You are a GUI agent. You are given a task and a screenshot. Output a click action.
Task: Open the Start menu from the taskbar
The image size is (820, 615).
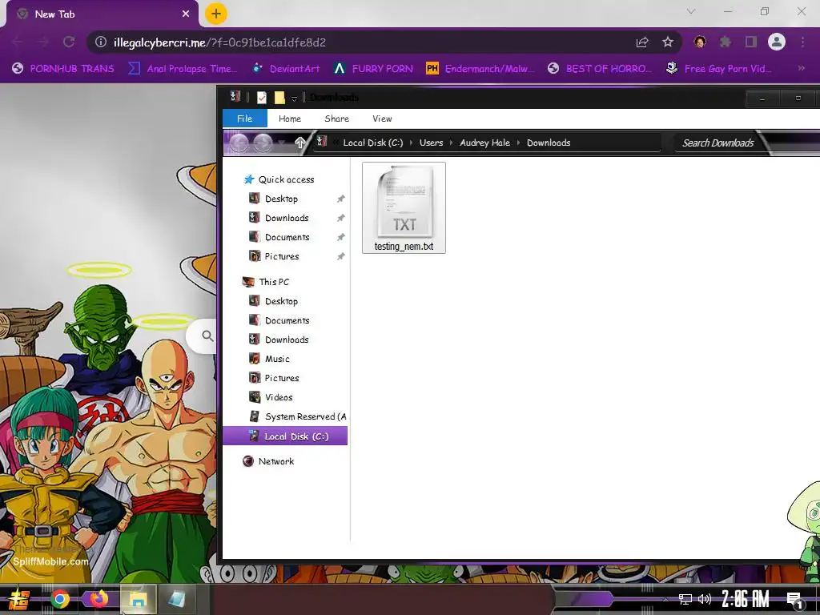coord(19,599)
